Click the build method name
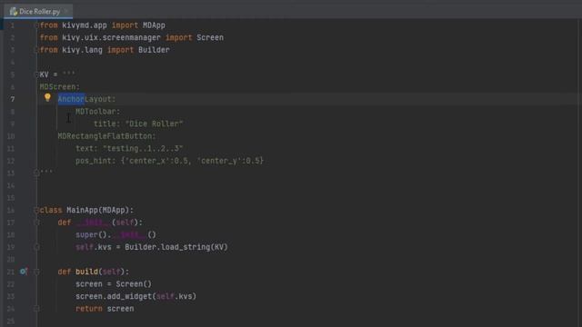Screen dimensions: 582x327 87,272
